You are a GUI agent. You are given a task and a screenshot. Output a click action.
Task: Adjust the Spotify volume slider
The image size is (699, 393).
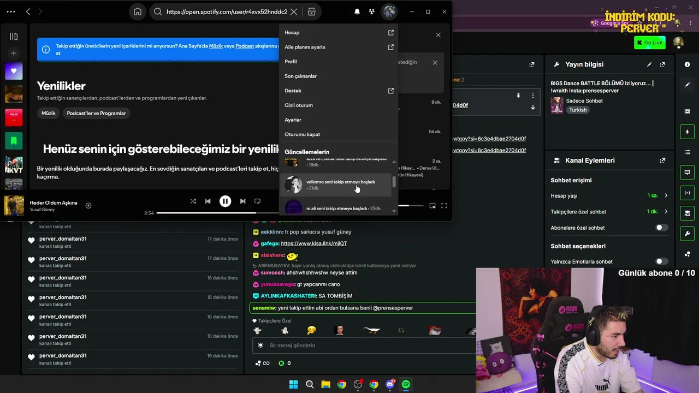(x=411, y=206)
